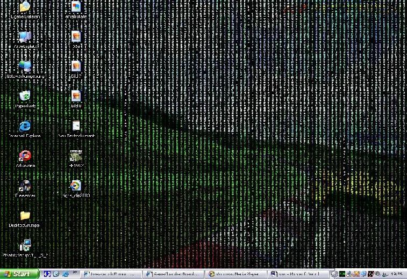407x279 pixels.
Task: Click the Internet Explorer Quick Launch icon
Action: 65,274
